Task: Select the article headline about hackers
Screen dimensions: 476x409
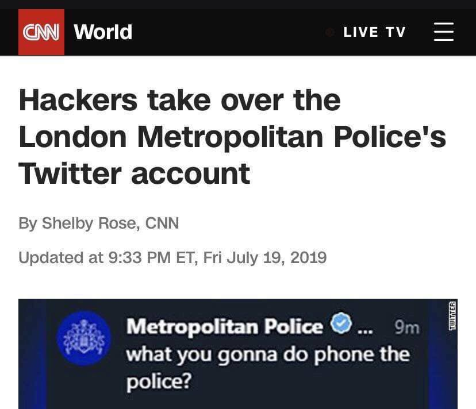Action: point(232,137)
